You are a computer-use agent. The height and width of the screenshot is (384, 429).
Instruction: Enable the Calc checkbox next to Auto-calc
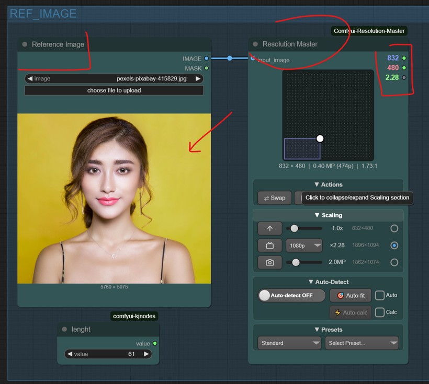tap(380, 312)
